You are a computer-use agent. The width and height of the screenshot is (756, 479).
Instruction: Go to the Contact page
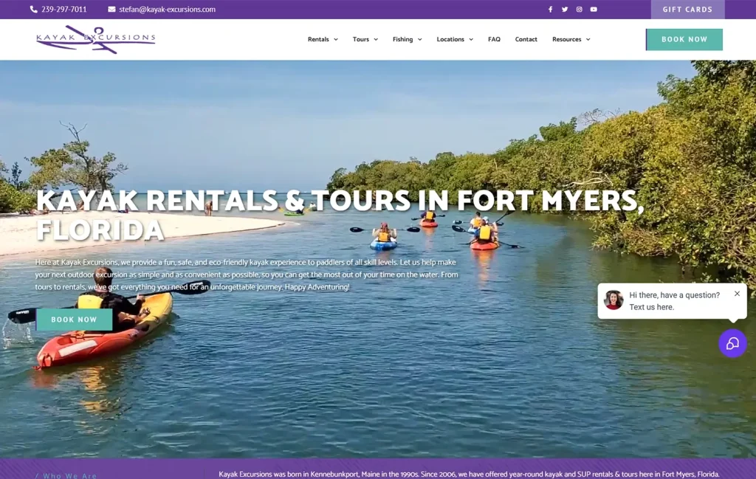click(526, 40)
